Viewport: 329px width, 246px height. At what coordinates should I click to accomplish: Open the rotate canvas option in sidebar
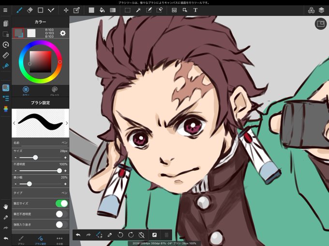click(x=6, y=44)
